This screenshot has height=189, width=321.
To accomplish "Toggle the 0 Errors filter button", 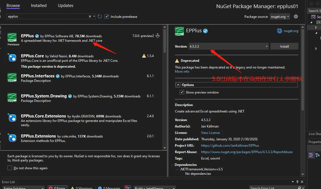I will click(x=57, y=187).
